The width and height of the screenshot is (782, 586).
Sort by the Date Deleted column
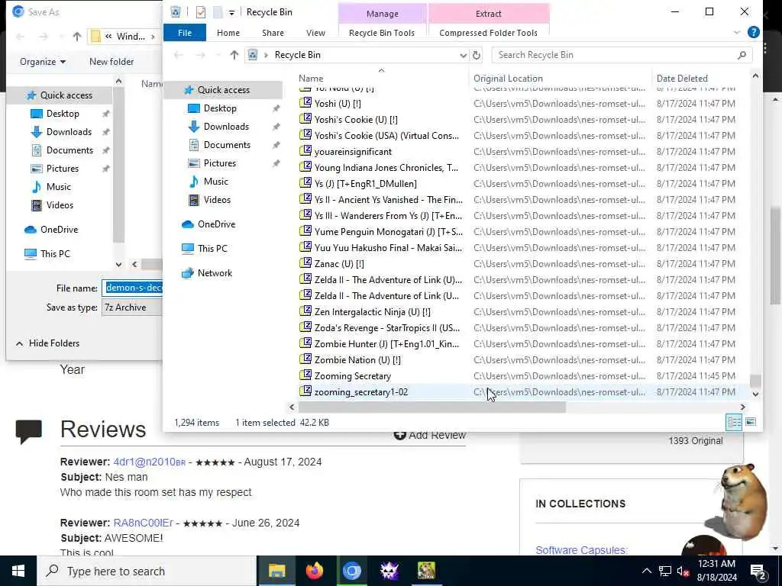(682, 79)
